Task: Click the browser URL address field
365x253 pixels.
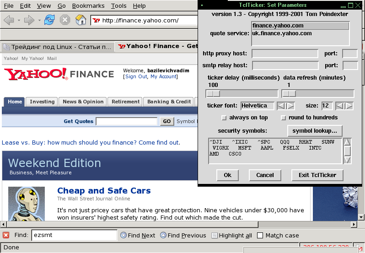Action: [145, 21]
